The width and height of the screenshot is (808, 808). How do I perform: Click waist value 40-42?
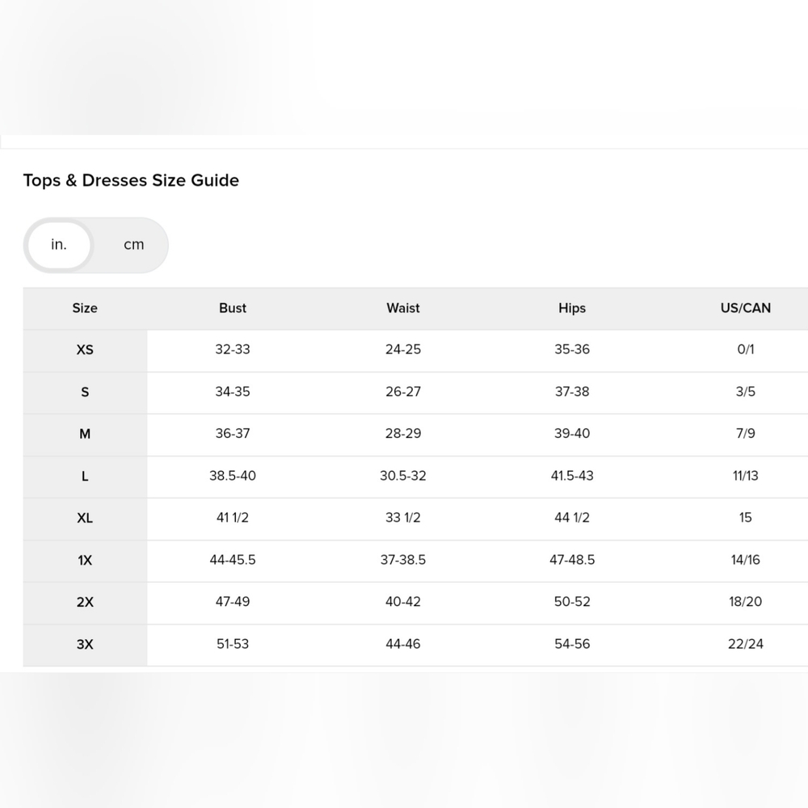(403, 601)
